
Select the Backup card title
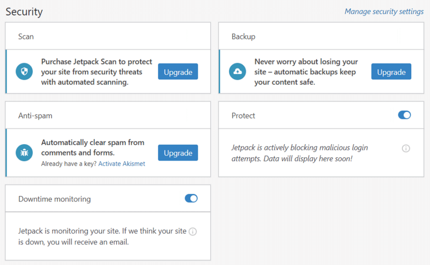coord(243,37)
